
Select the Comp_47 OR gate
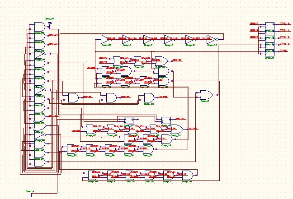click(92, 129)
